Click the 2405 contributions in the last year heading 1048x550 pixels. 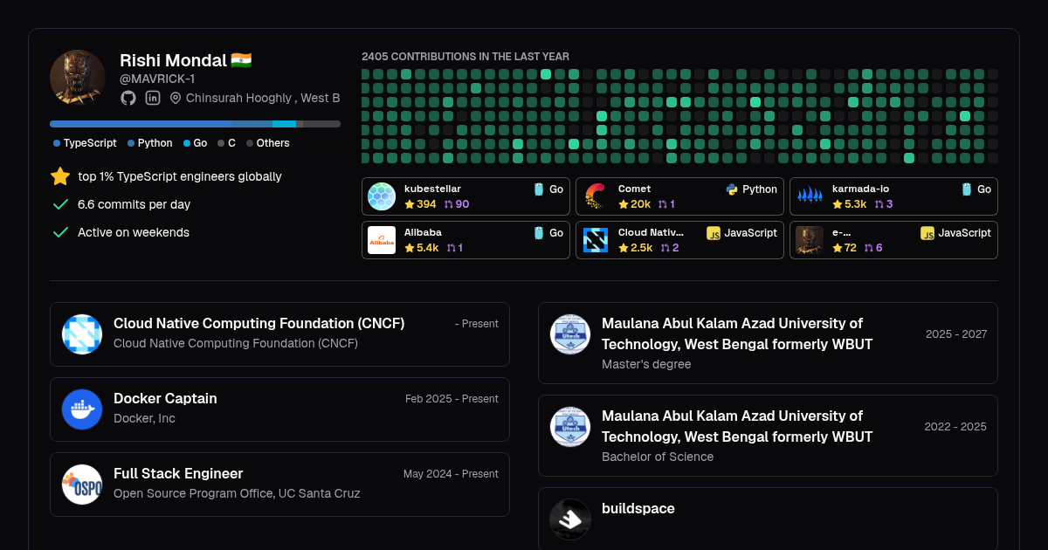point(465,57)
